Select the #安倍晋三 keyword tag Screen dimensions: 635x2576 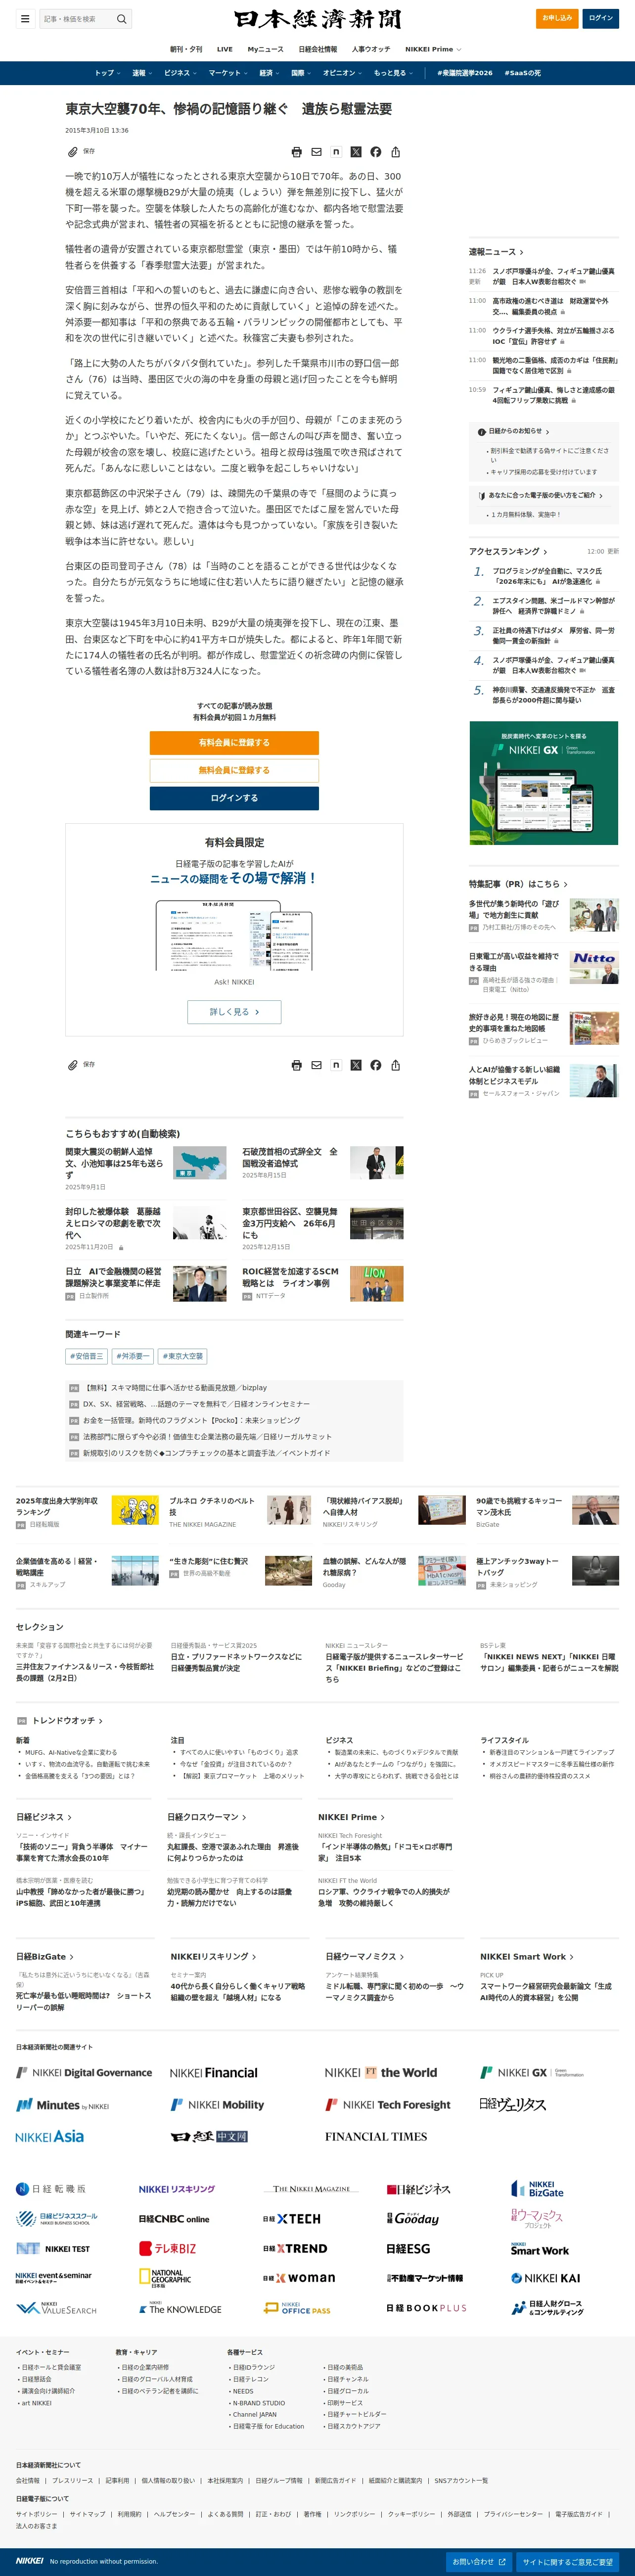coord(86,1356)
